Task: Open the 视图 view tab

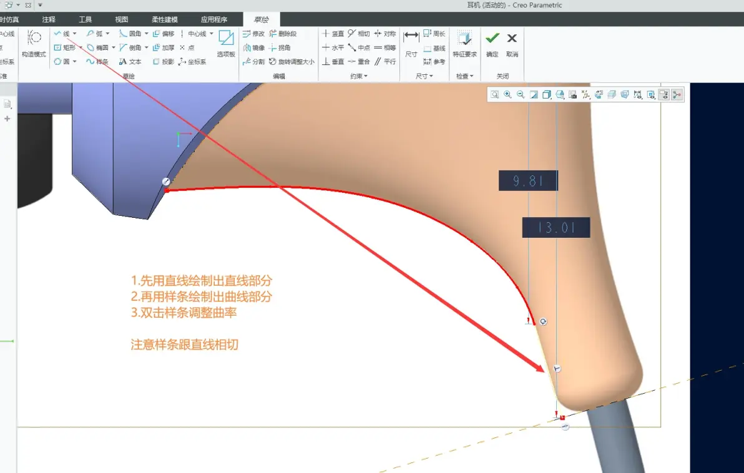Action: (x=122, y=19)
